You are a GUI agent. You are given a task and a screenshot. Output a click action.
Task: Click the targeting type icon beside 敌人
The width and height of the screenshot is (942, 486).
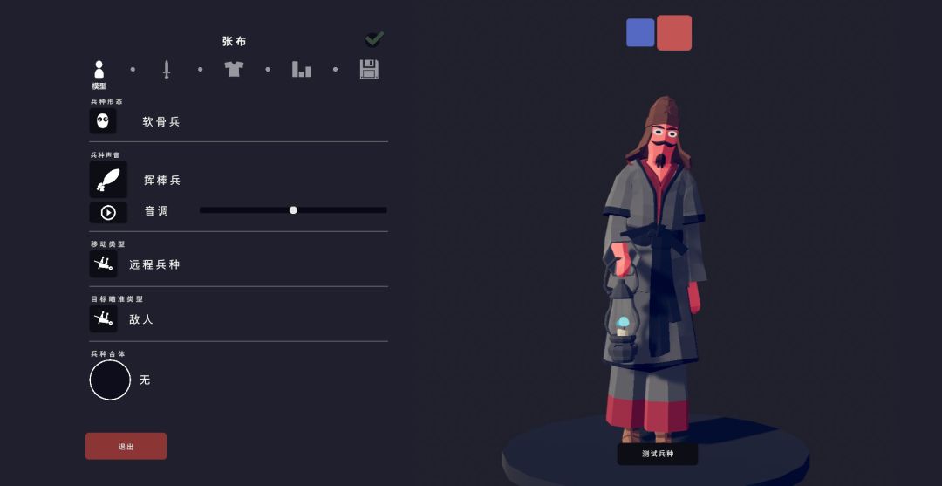click(x=103, y=318)
